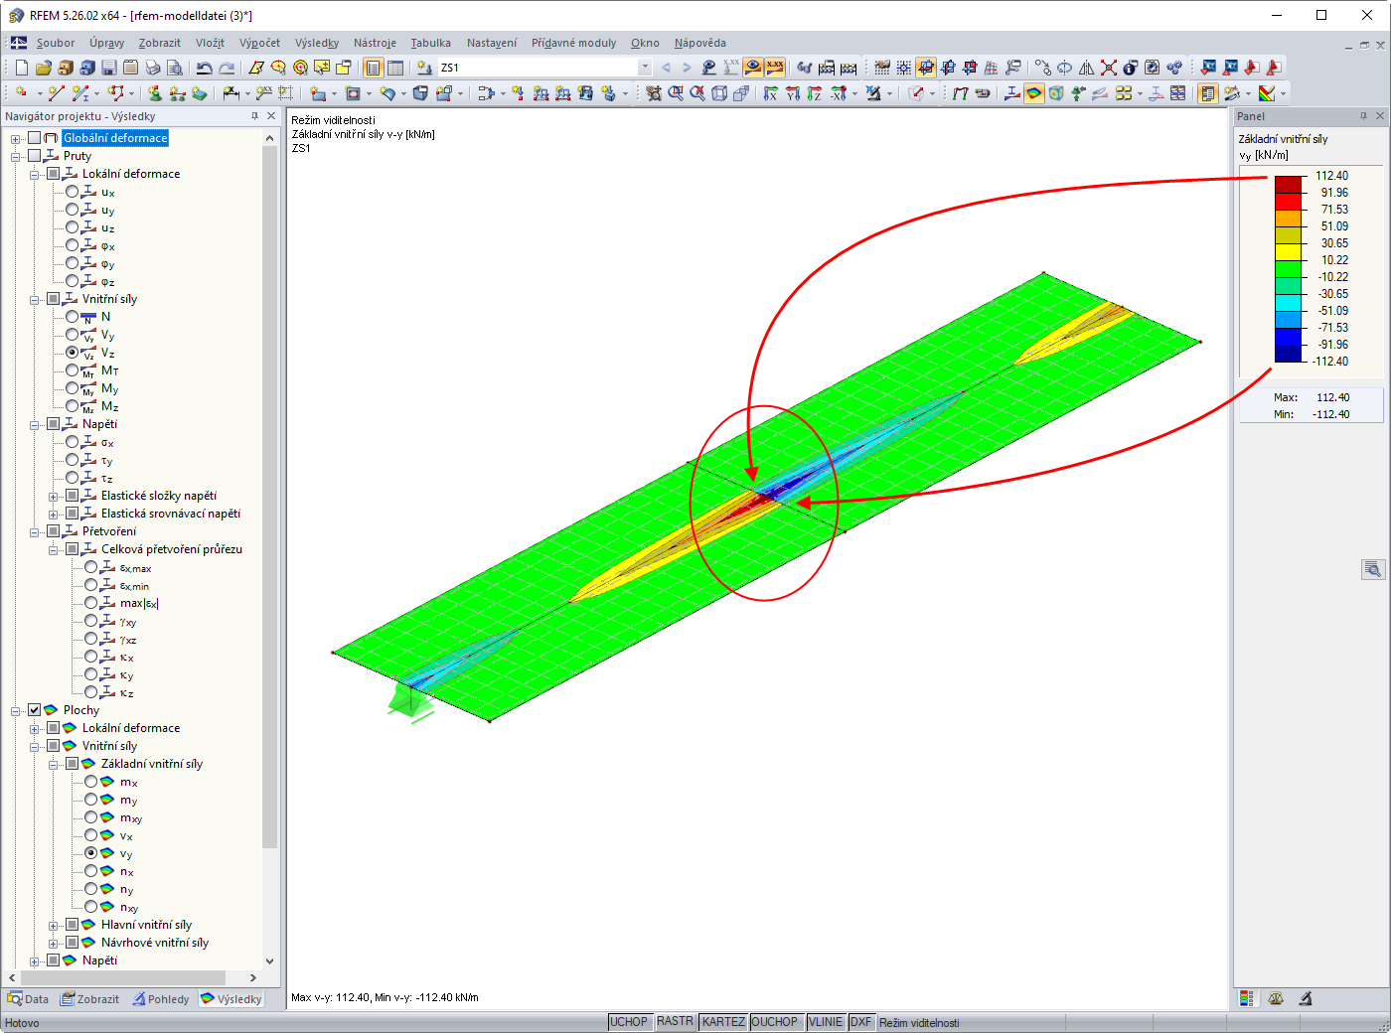1391x1033 pixels.
Task: Toggle surface results colored display icon
Action: pyautogui.click(x=1034, y=93)
